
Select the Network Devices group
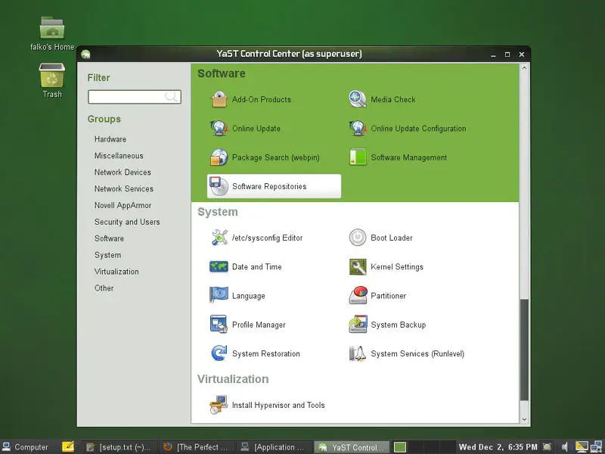coord(123,173)
